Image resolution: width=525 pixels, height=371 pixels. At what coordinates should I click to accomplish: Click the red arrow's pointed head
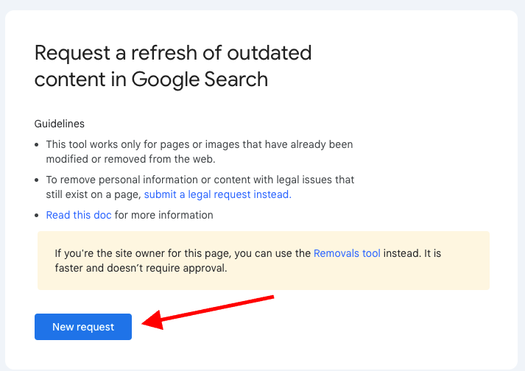147,322
